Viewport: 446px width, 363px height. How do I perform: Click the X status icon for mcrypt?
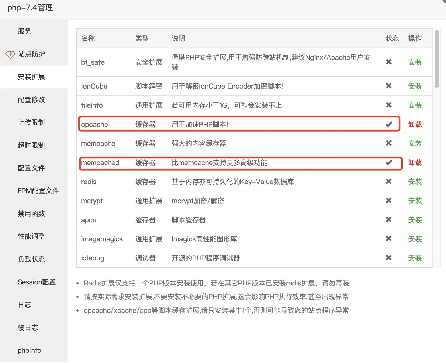coord(388,200)
